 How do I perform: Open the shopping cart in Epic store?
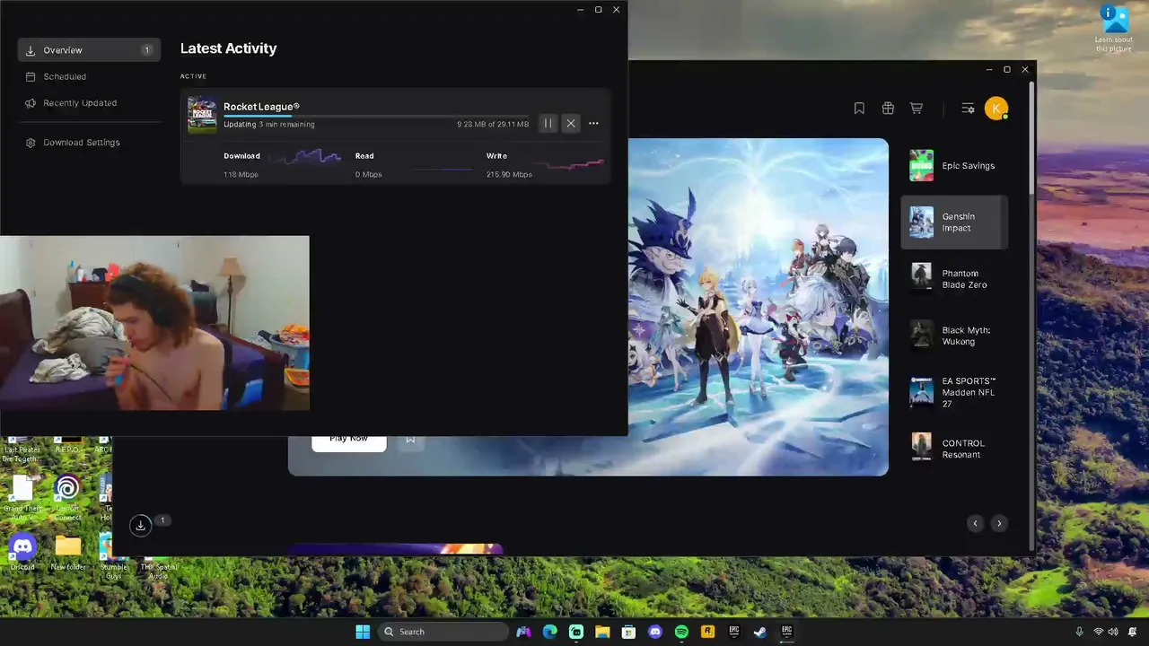coord(917,108)
